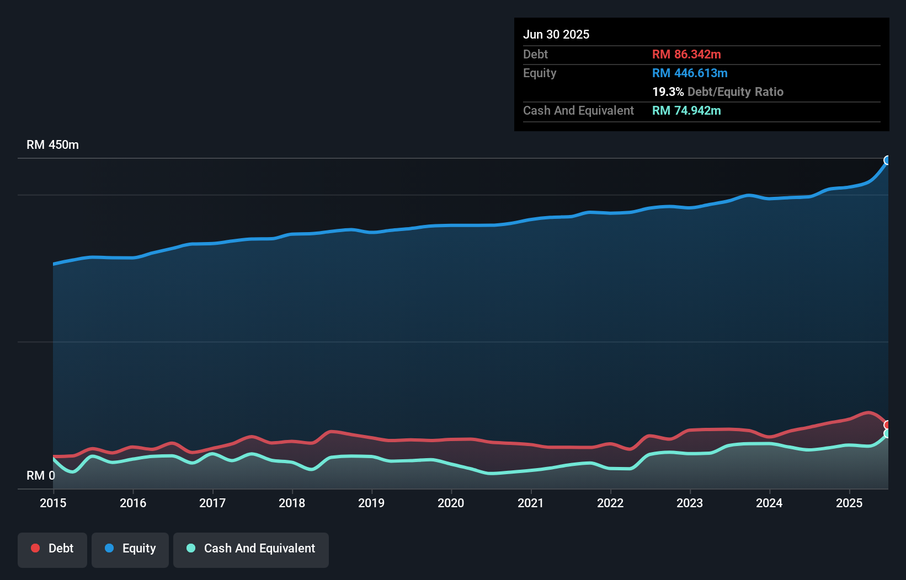Click the red Debt endpoint marker
Screen dimensions: 906x580
coord(887,425)
